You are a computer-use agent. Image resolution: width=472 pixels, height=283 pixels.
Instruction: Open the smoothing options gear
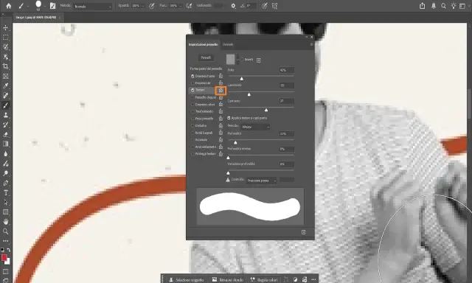coord(233,6)
